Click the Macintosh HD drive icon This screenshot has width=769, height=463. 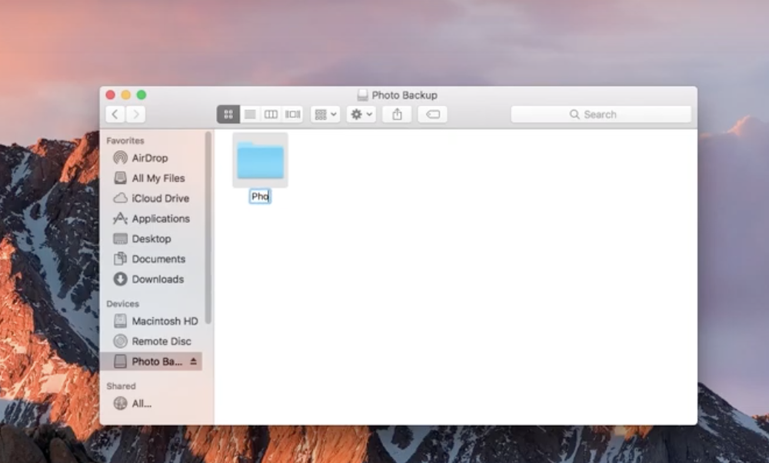click(x=120, y=321)
